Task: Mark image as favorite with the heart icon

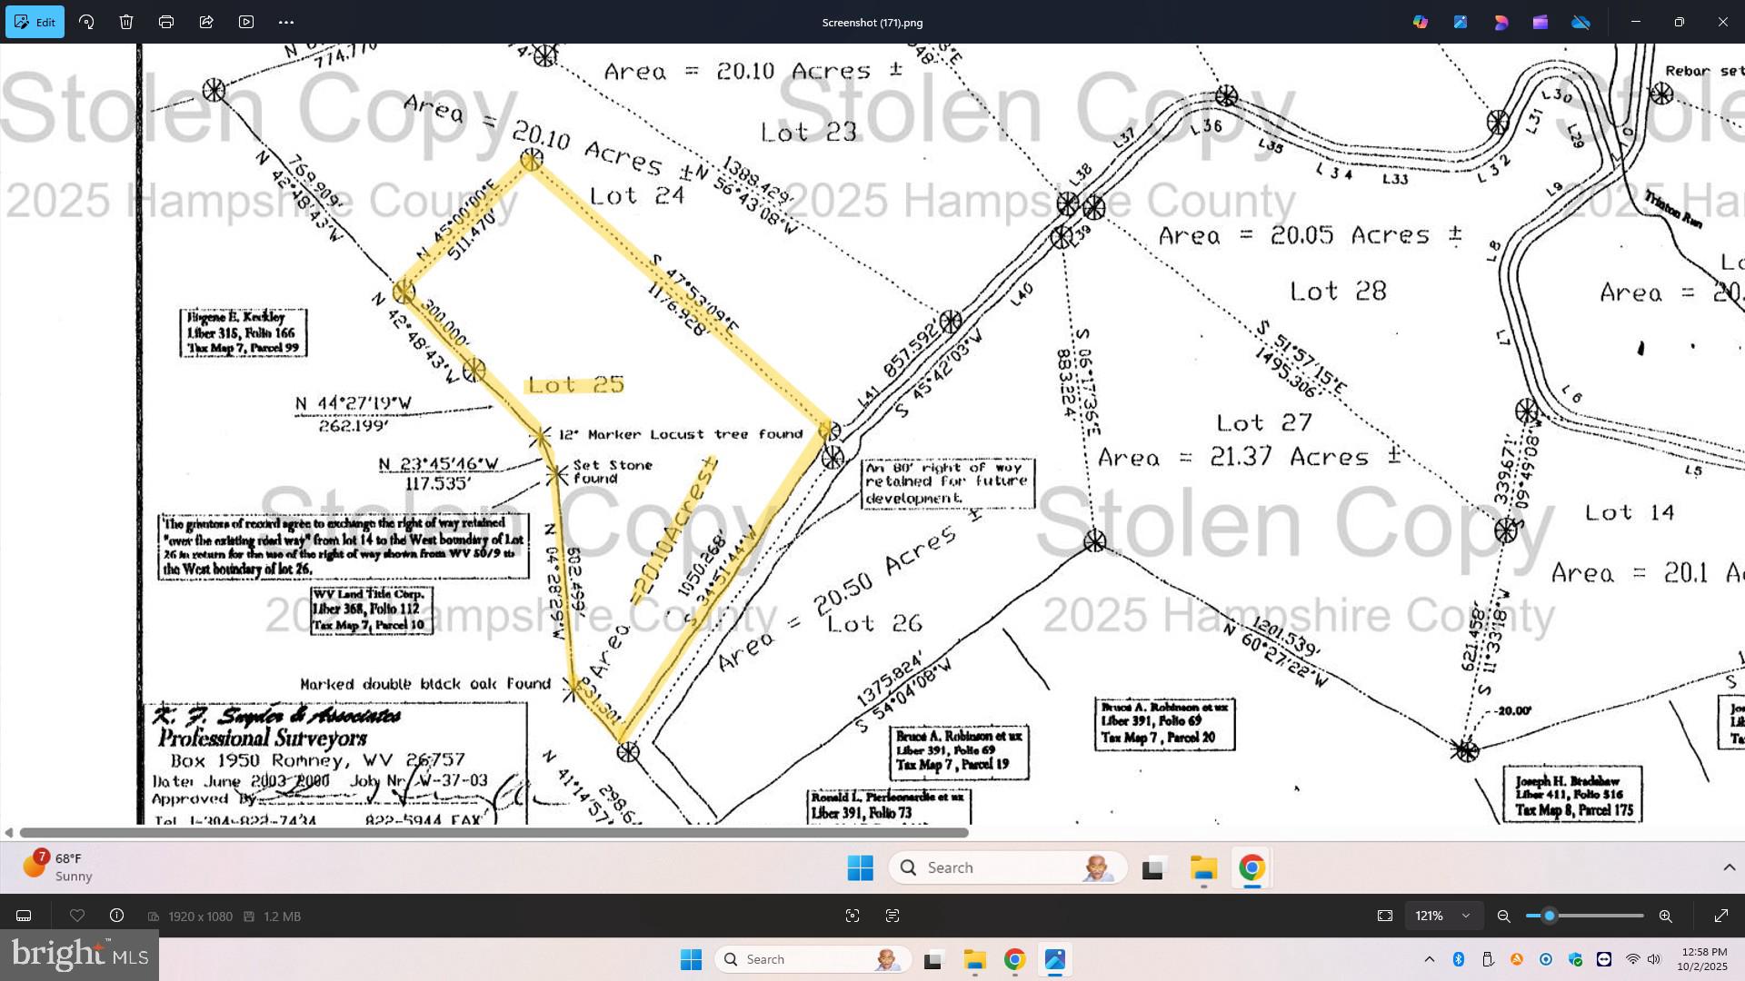Action: tap(77, 916)
